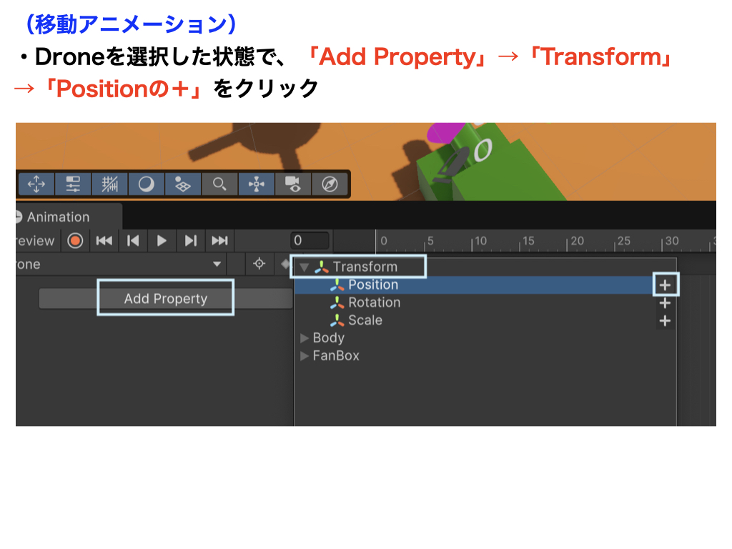
Task: Play the animation clip
Action: point(162,241)
